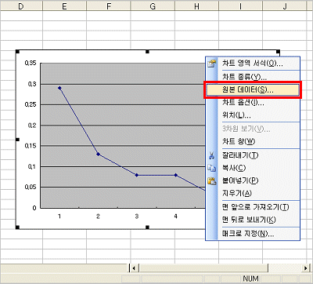Click the 0,15 value axis label
The width and height of the screenshot is (313, 284).
pyautogui.click(x=31, y=146)
